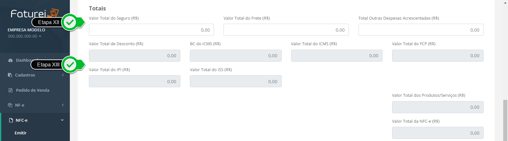Click Total Outras Despesas Acrescentadas field
Image resolution: width=508 pixels, height=141 pixels.
(x=421, y=30)
